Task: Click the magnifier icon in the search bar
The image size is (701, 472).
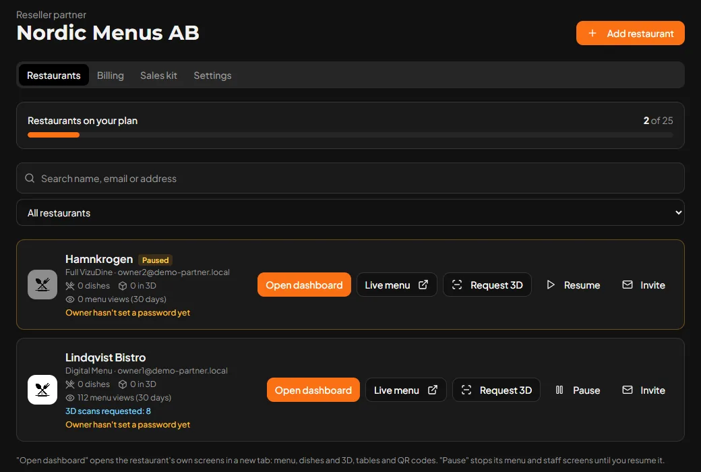Action: 30,178
